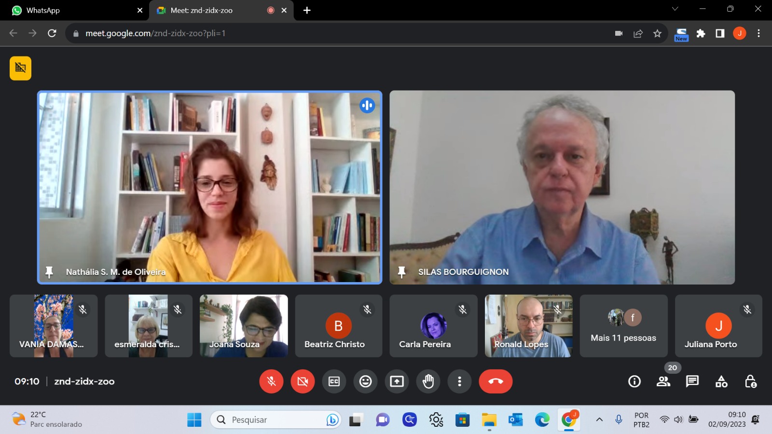Raise hand in the meeting
Screen dimensions: 772x434
tap(428, 381)
